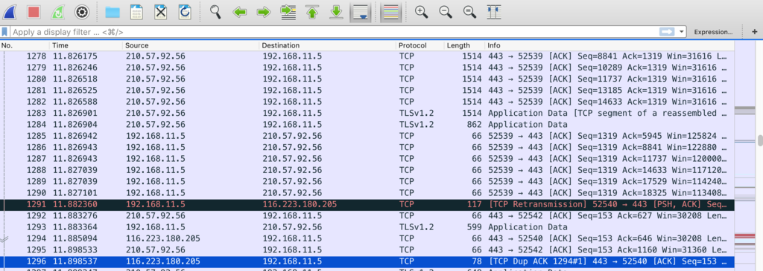Select packet 1283 TLSv1.2 reassembled segment
Screen dimensions: 763x271
pos(367,113)
